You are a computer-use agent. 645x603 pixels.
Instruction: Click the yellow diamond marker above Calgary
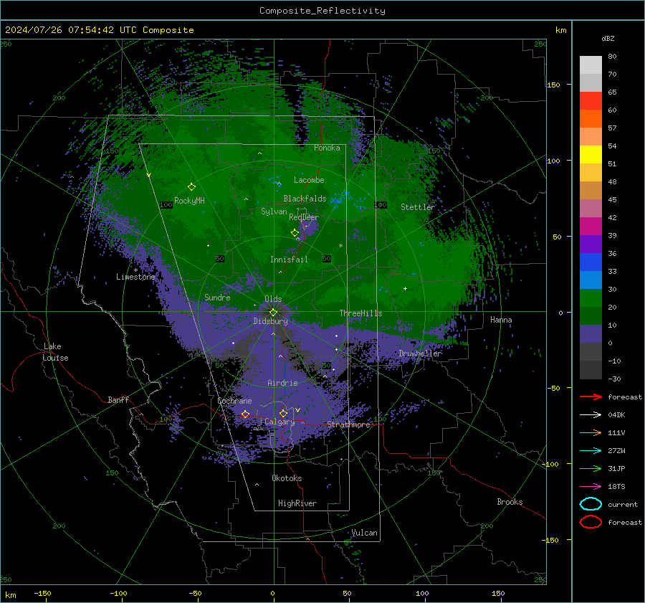click(x=283, y=413)
